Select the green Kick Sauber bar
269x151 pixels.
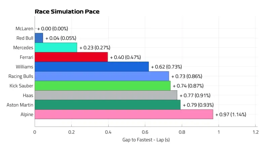click(103, 86)
